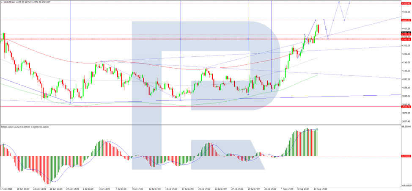The image size is (412, 191).
Task: Select the 68.39989 MACD scale maximum value
Action: tap(406, 127)
